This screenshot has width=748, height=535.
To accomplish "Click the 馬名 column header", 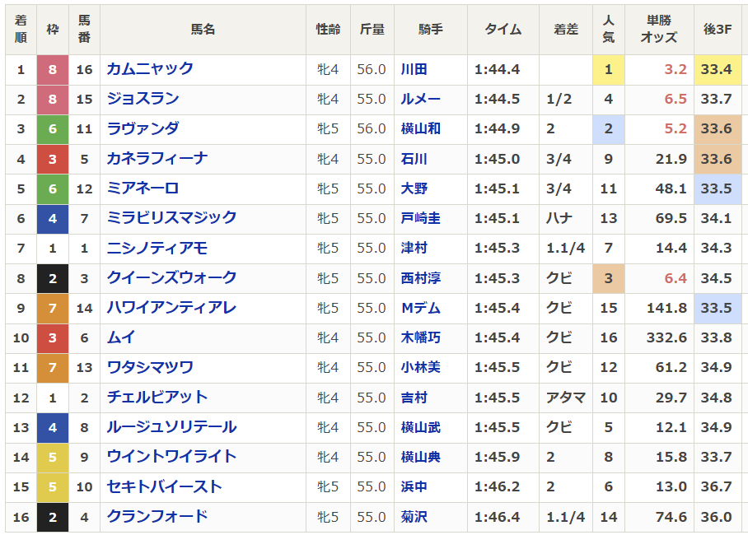I will 203,30.
